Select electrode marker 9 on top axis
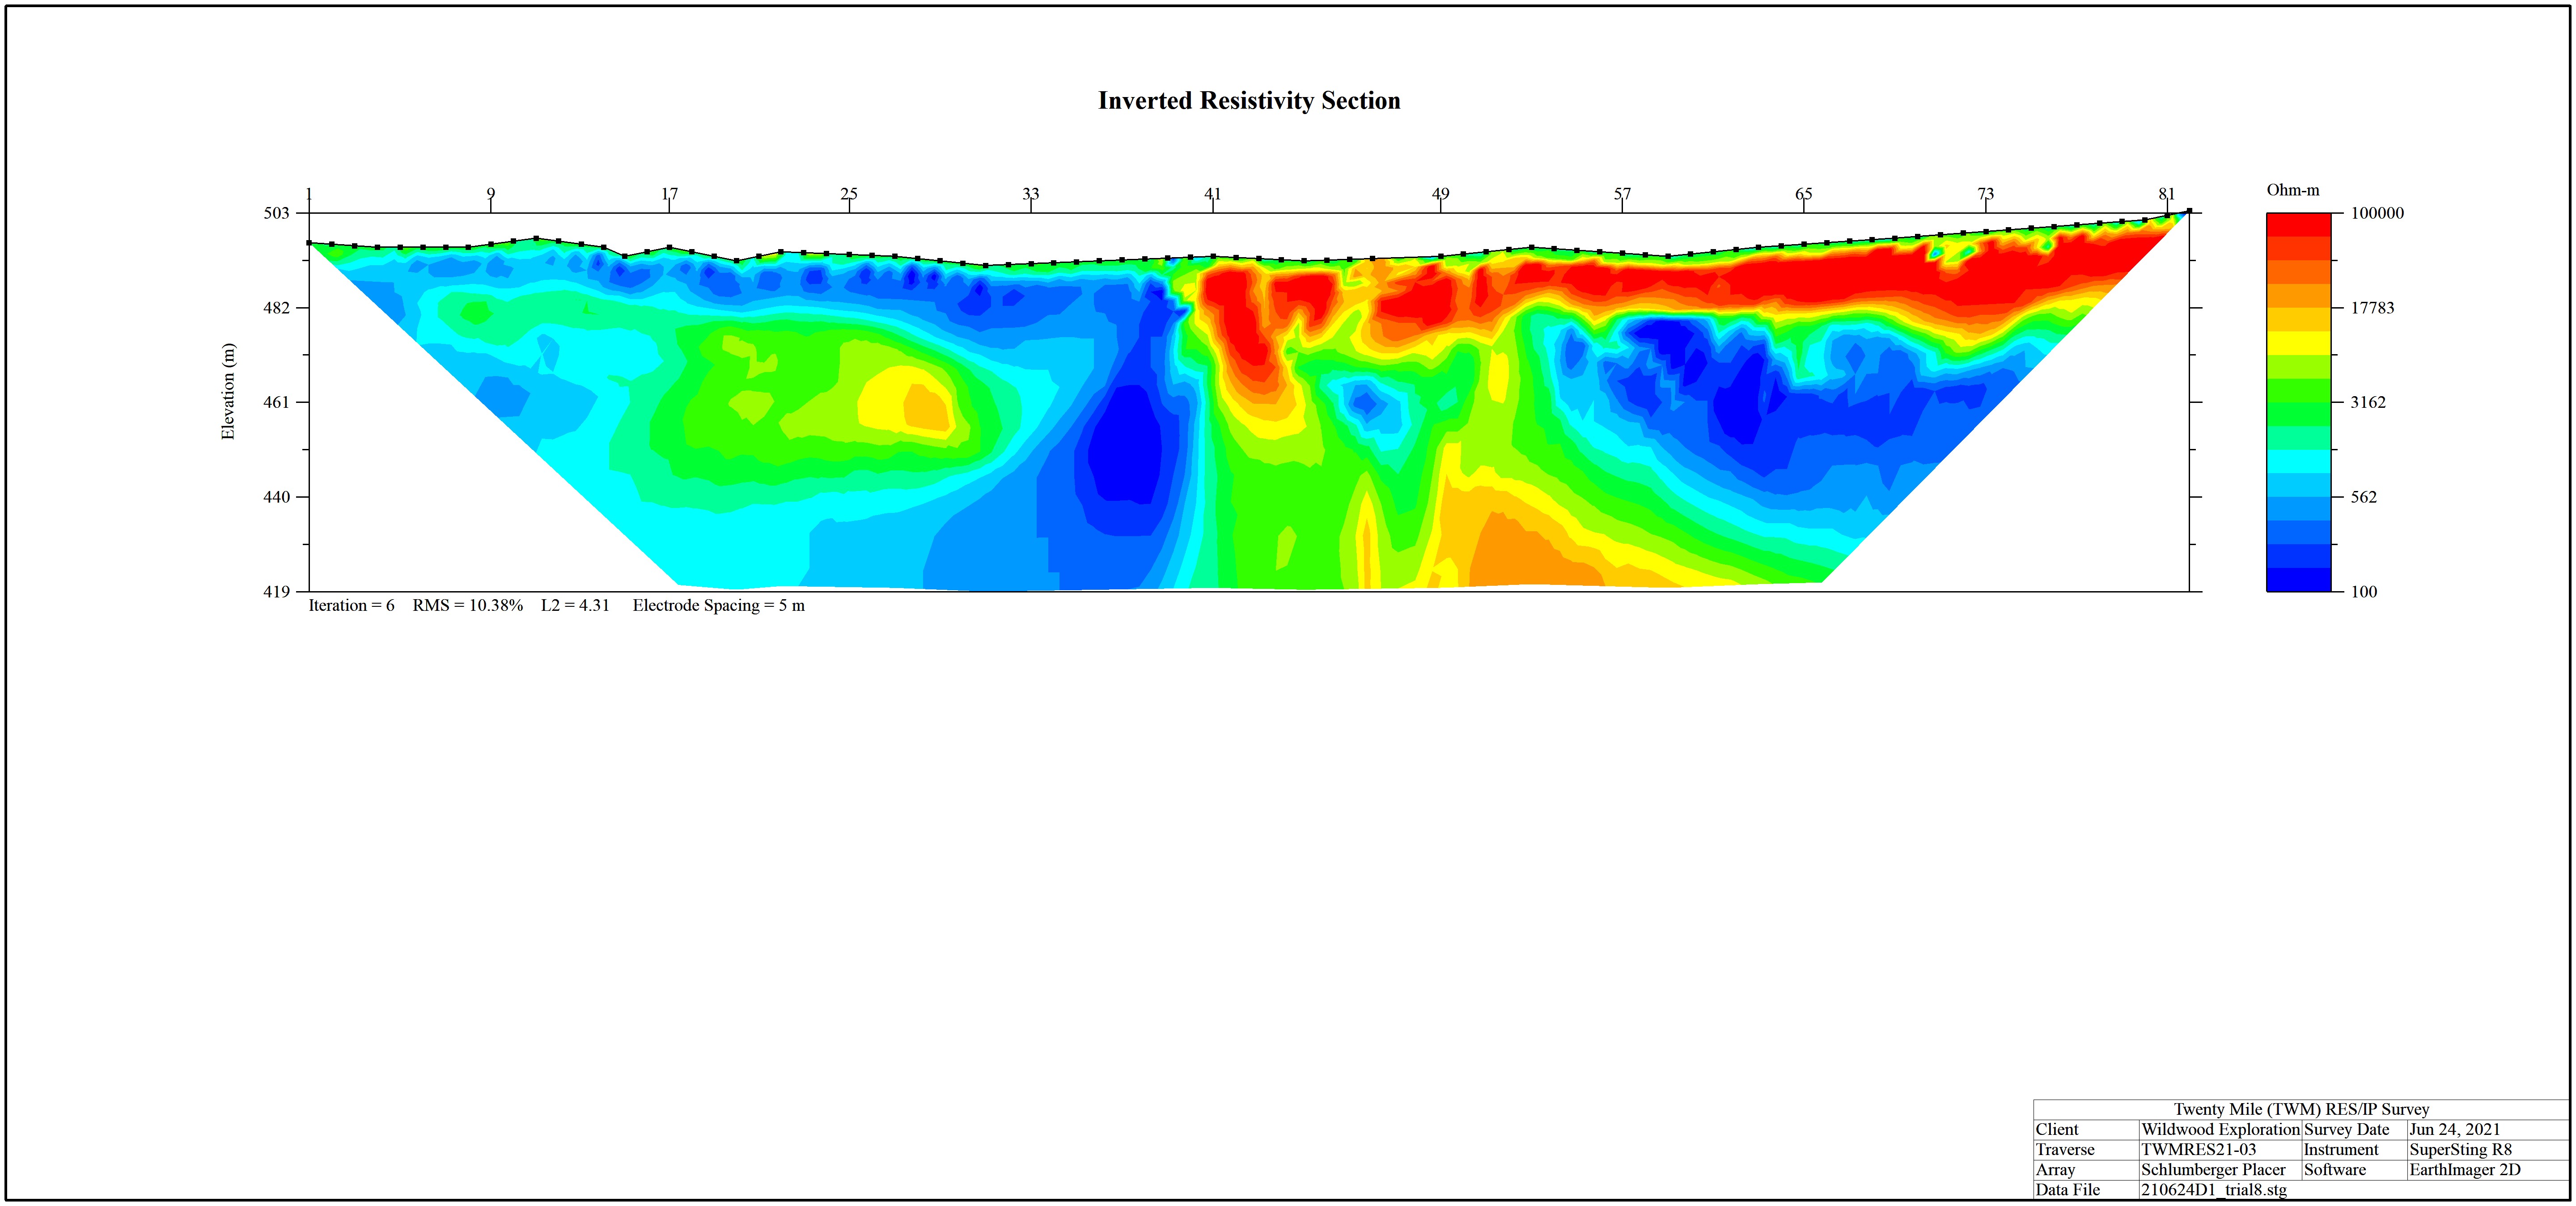The width and height of the screenshot is (2576, 1206). coord(490,194)
